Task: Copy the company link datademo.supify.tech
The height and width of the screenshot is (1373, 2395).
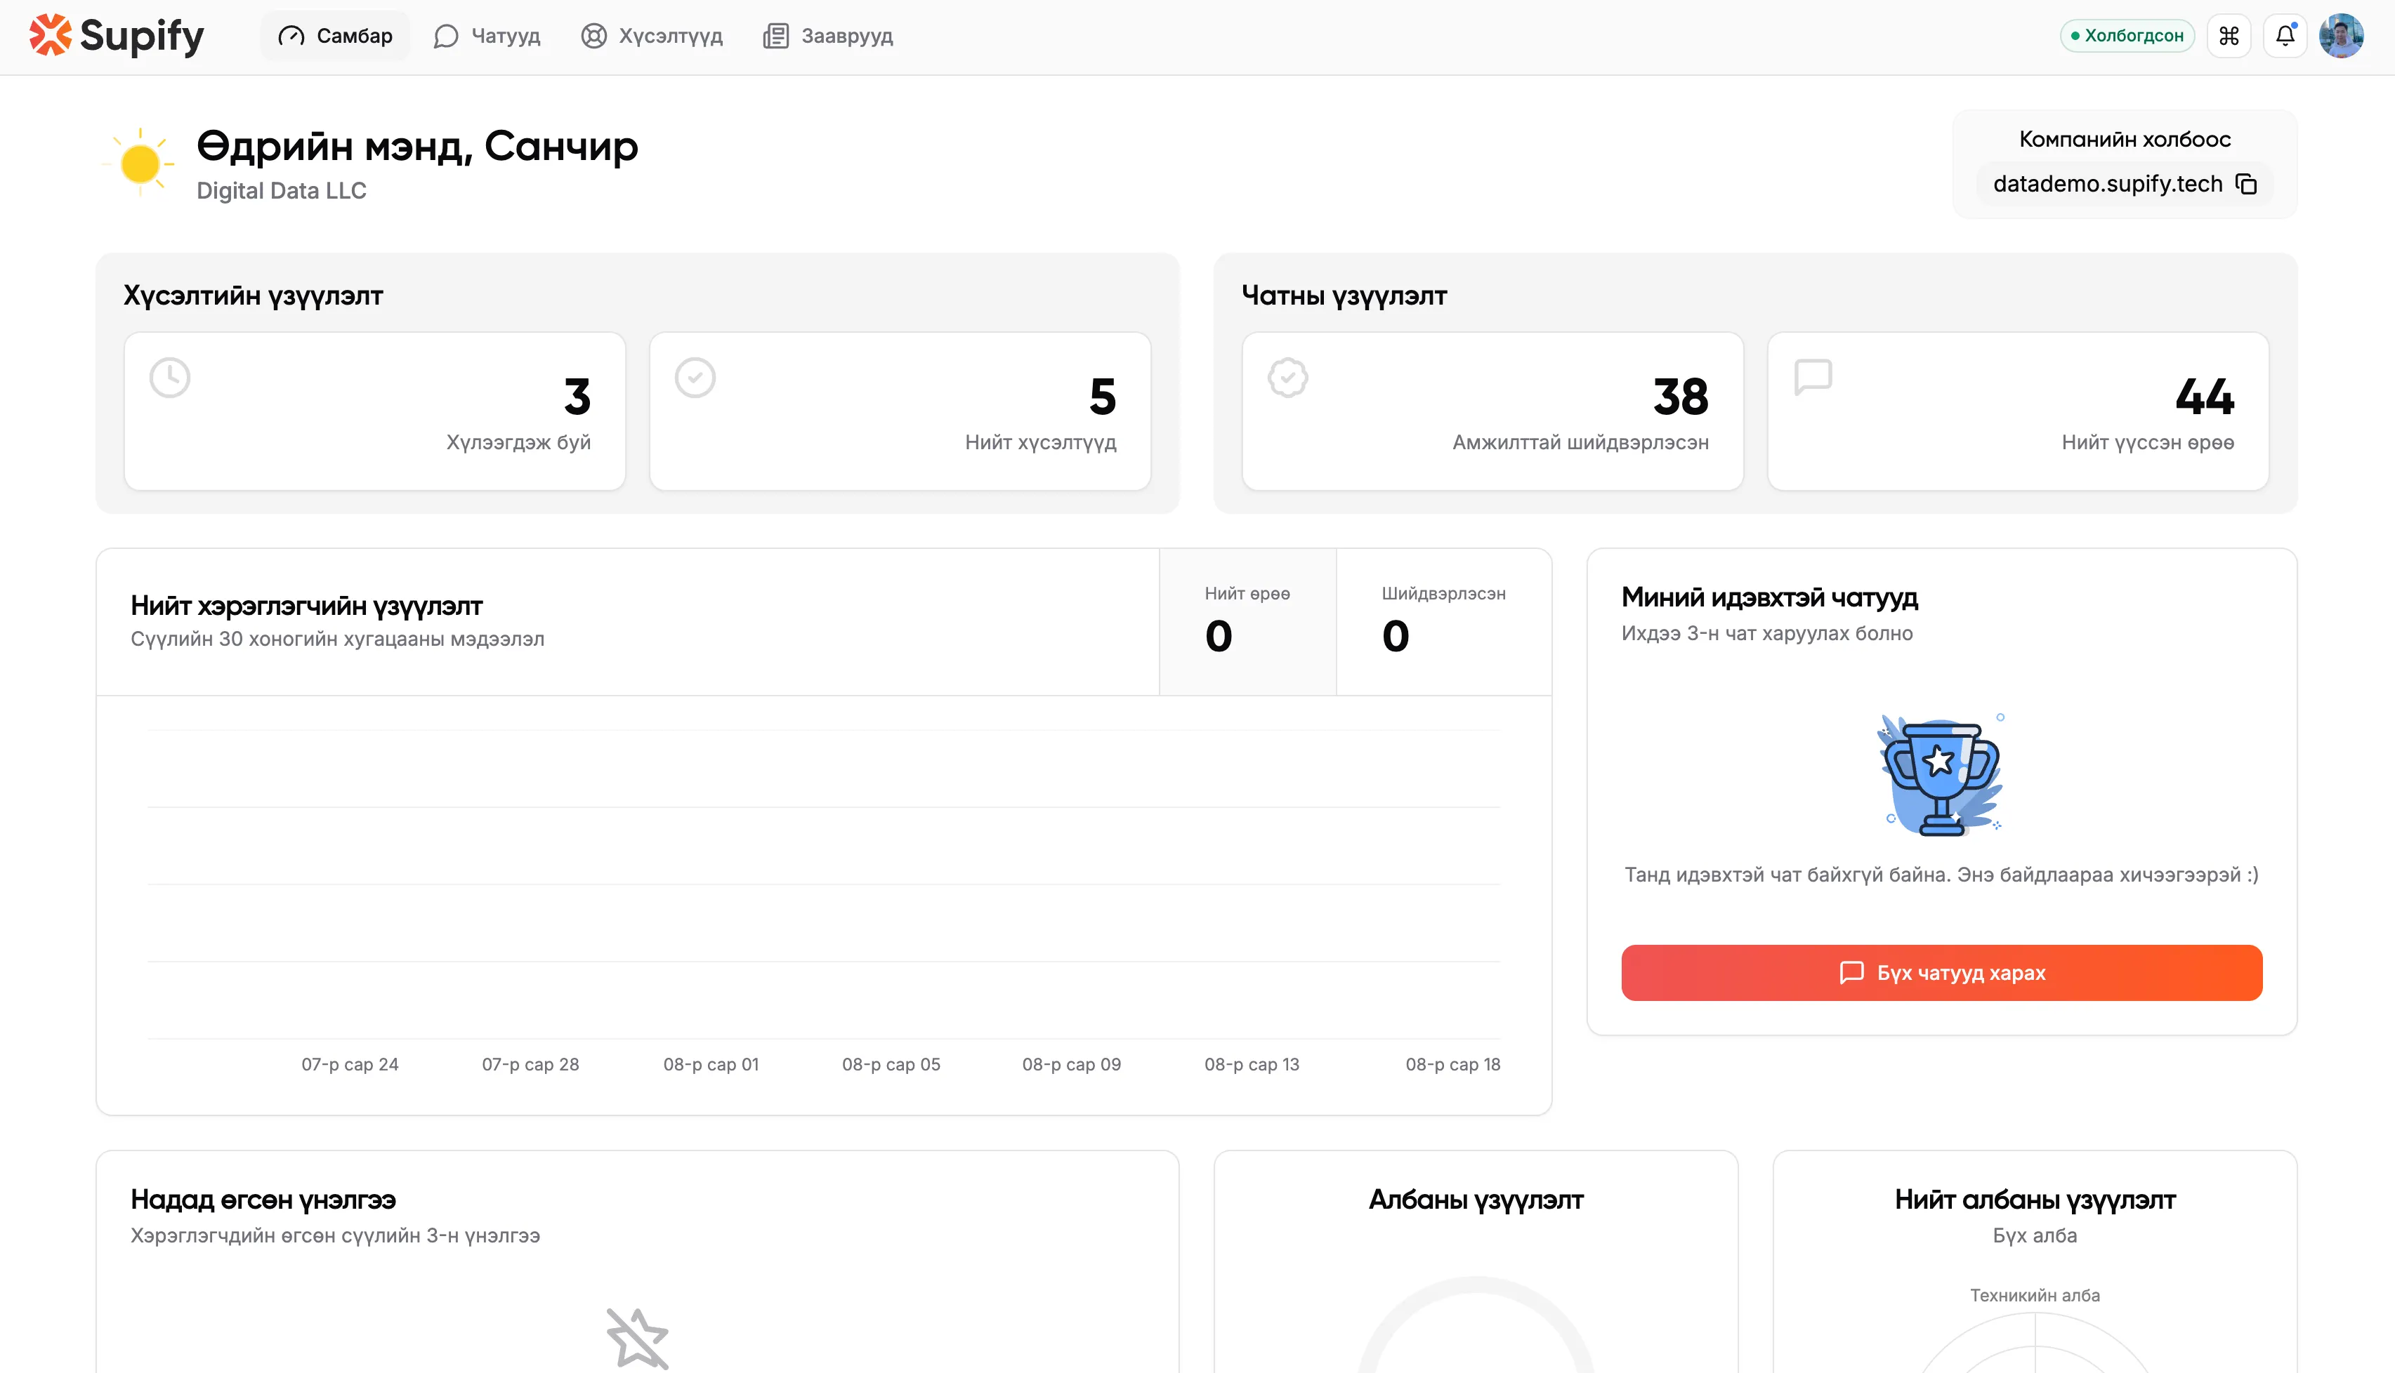Action: 2247,184
